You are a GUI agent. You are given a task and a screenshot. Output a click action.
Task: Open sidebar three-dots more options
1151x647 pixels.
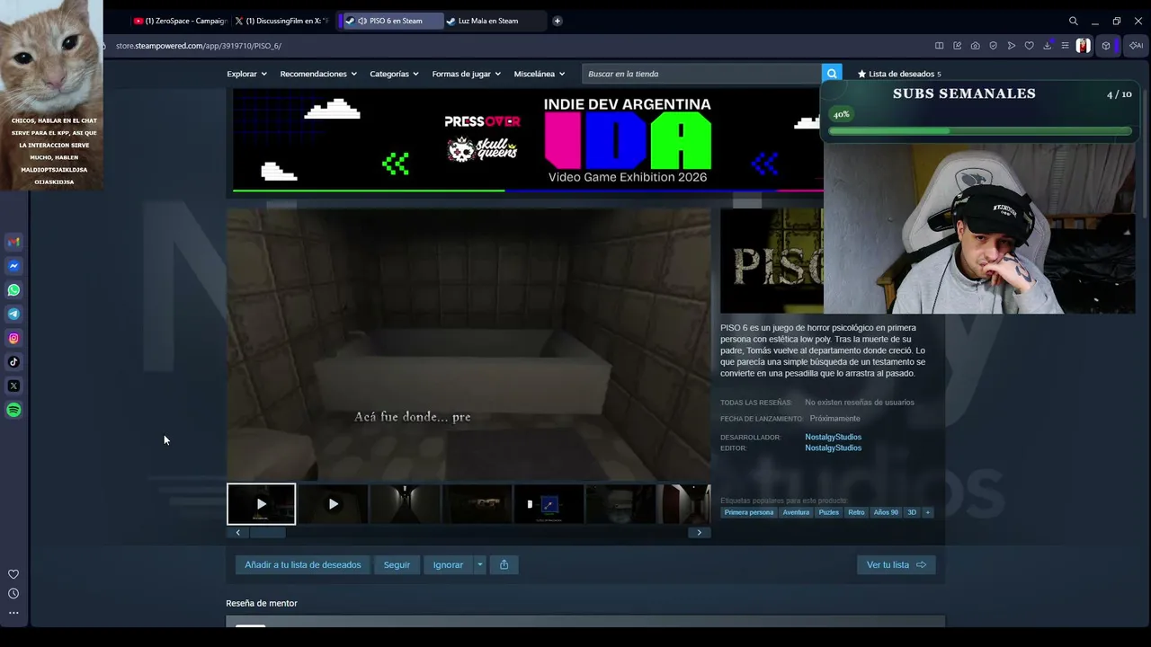click(13, 613)
